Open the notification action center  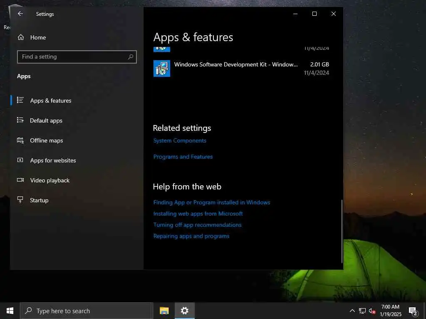click(413, 311)
